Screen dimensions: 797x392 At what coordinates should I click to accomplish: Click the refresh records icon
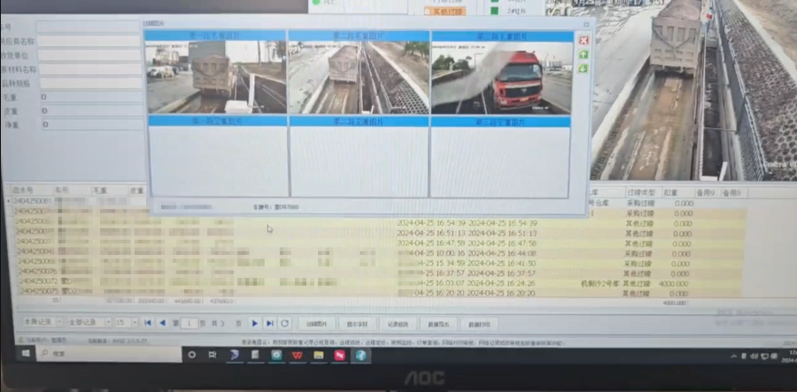click(x=284, y=324)
